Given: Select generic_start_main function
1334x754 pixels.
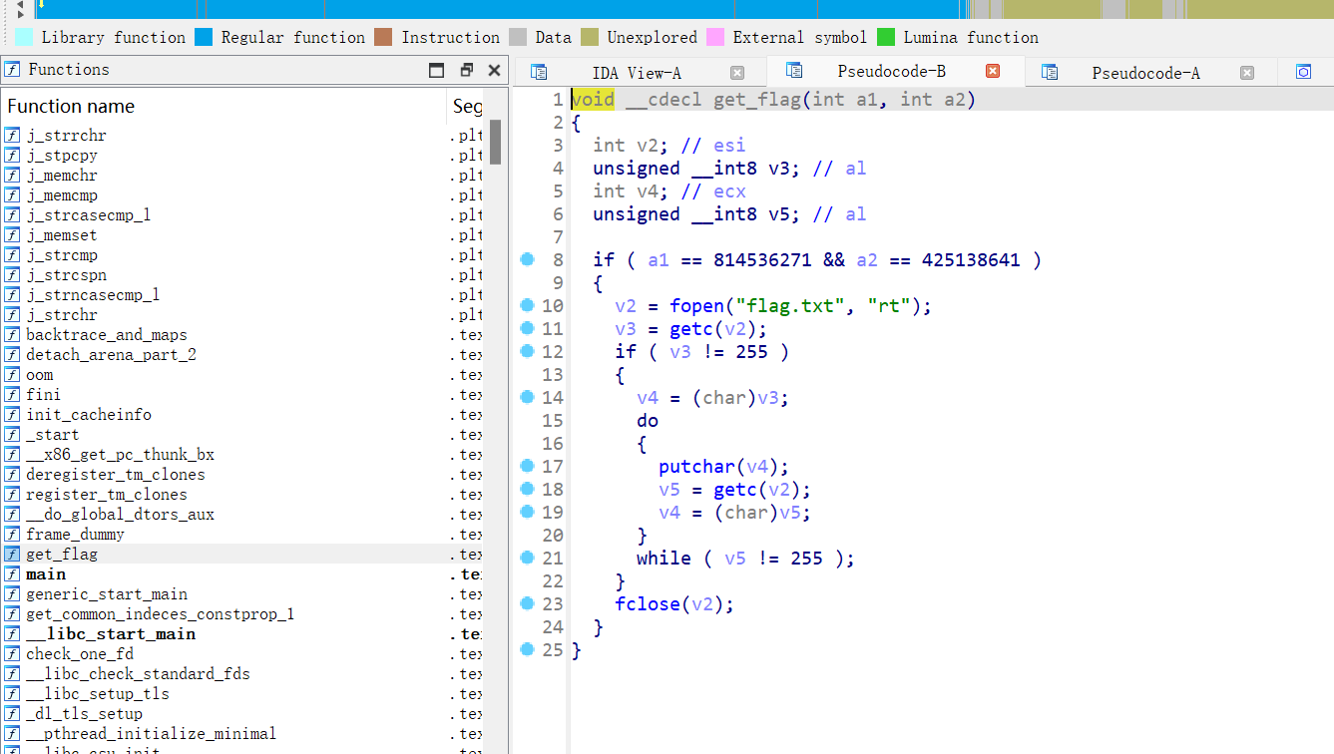Looking at the screenshot, I should click(242, 594).
